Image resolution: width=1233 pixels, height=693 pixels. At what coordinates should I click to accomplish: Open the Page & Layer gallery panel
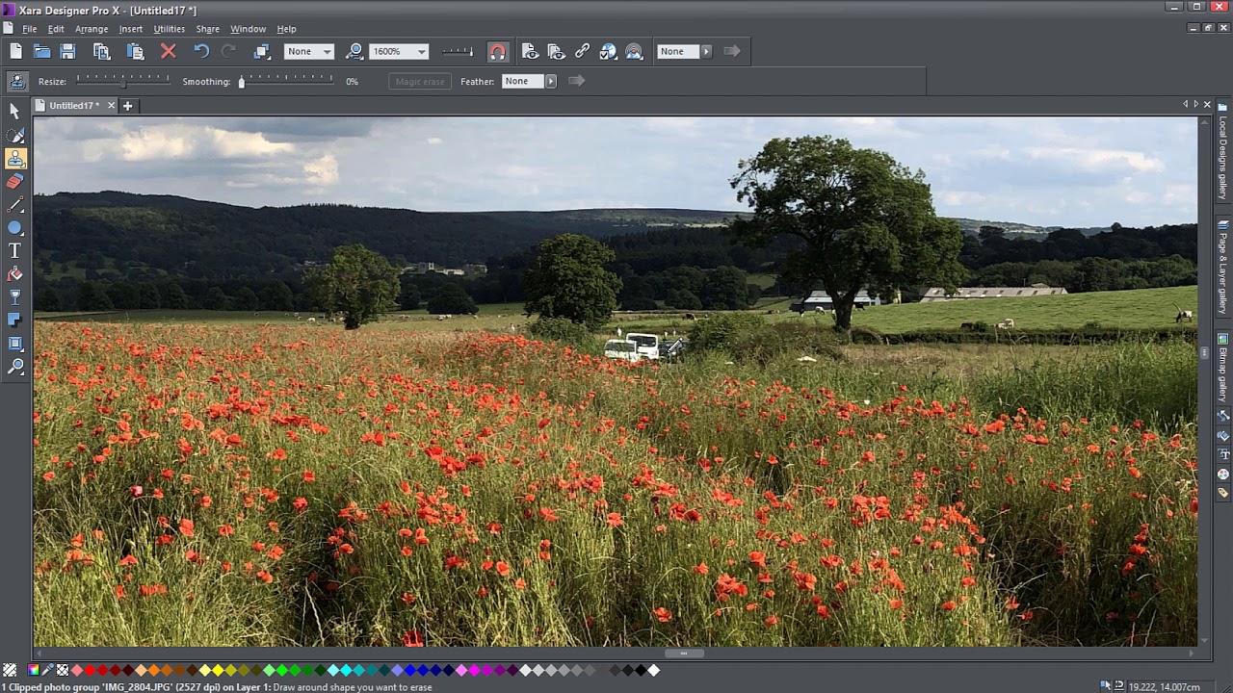pos(1222,267)
